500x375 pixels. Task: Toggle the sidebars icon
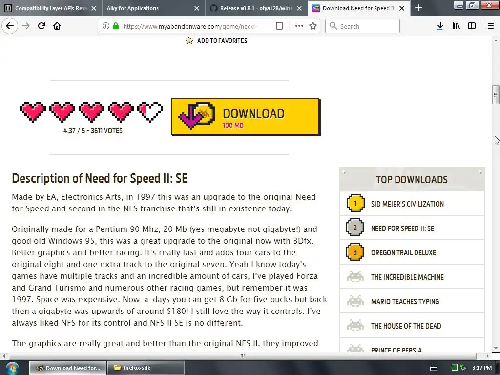472,26
